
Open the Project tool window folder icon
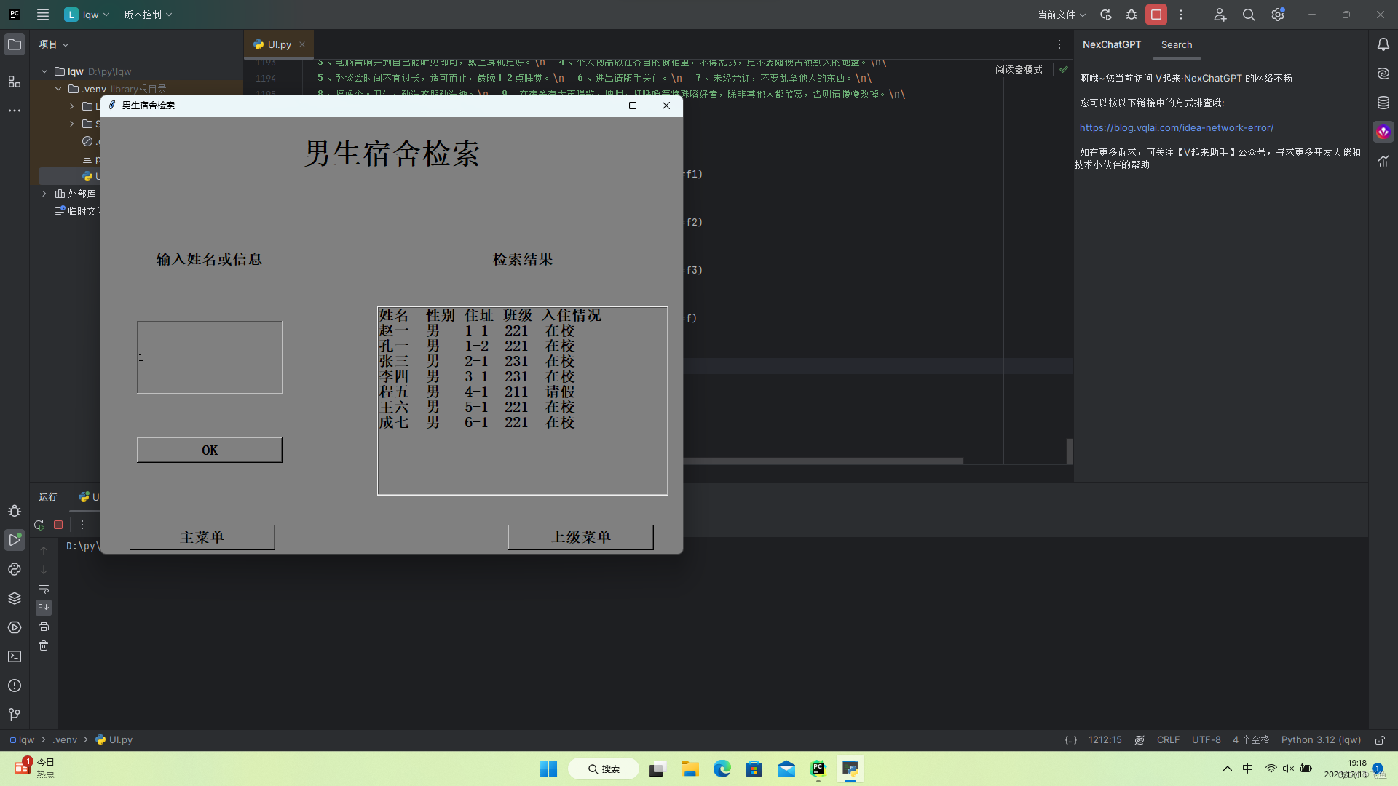point(15,45)
